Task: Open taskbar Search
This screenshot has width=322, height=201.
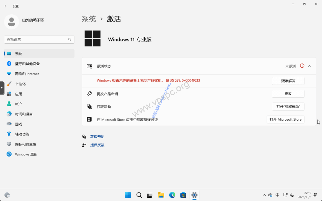Action: point(139,195)
